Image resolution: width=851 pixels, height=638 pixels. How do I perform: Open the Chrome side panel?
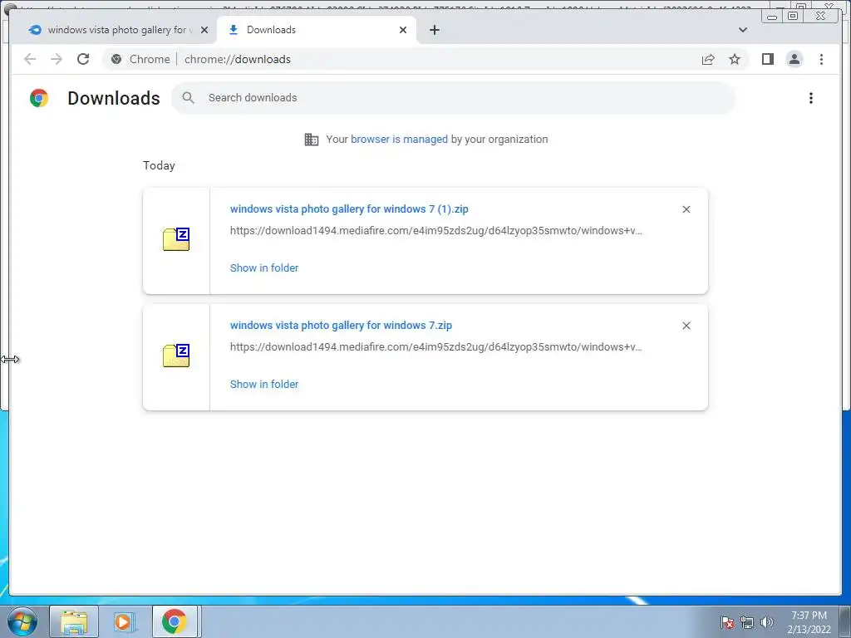click(x=767, y=59)
